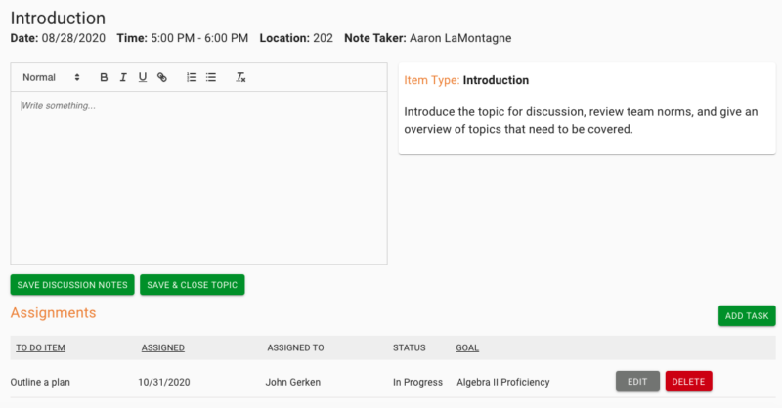Start a bulleted list in the editor
Viewport: 782px width, 408px height.
tap(211, 77)
